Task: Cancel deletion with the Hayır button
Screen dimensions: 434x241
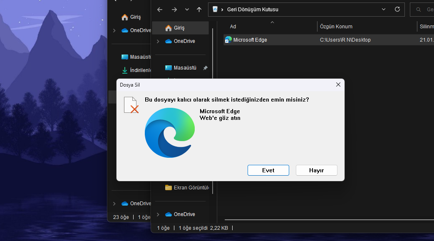Action: click(x=316, y=170)
